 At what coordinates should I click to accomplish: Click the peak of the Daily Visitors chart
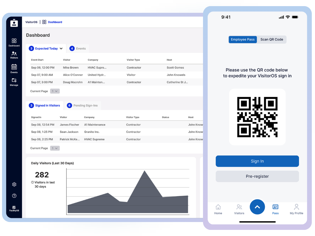click(x=144, y=171)
